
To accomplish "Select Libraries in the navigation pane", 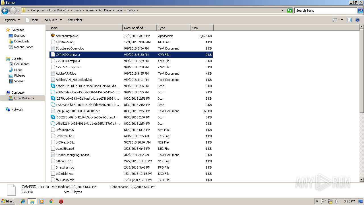I will 17,58.
